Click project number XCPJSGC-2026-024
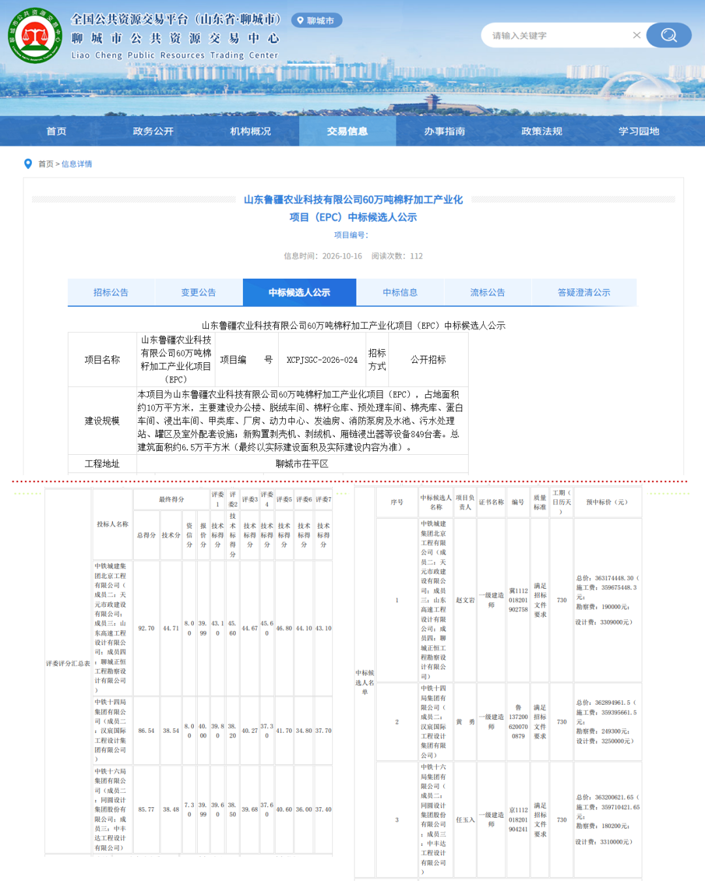705x881 pixels. (322, 360)
